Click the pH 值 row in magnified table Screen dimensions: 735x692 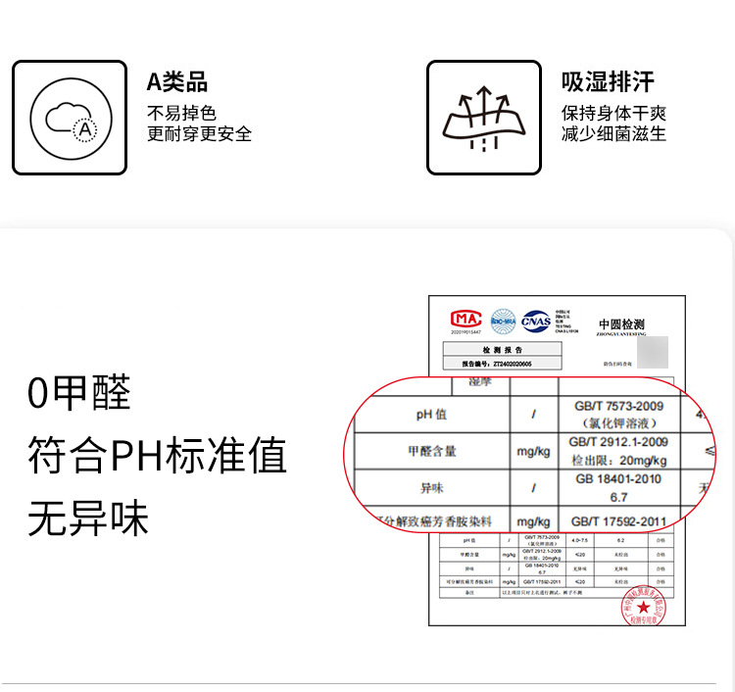[534, 414]
